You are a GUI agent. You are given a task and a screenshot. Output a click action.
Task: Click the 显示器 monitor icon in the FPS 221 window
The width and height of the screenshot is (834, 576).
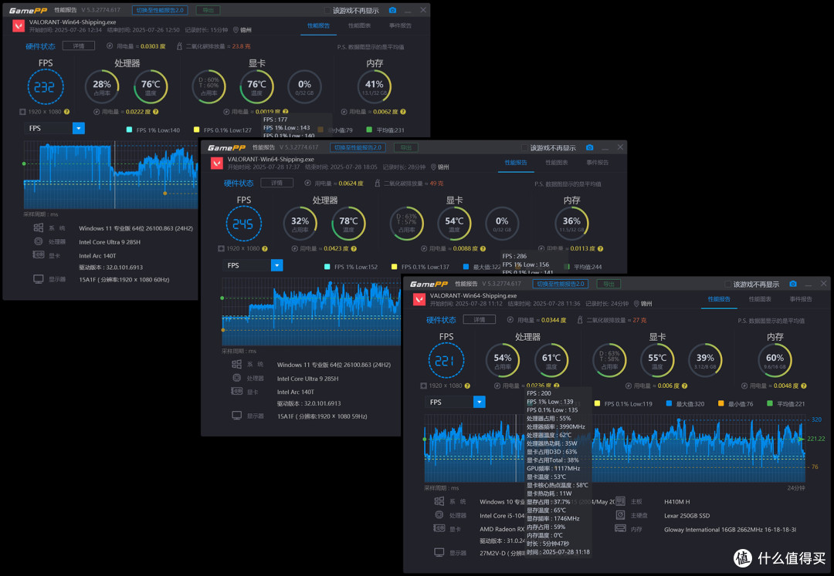click(x=439, y=553)
